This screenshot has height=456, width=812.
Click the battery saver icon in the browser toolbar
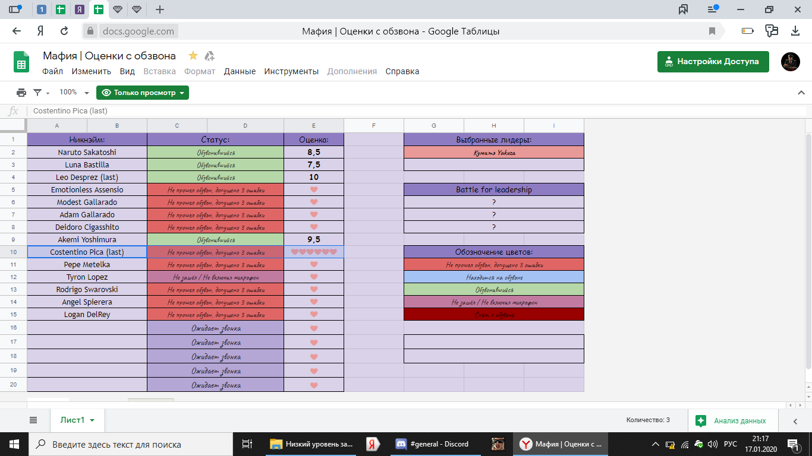747,31
